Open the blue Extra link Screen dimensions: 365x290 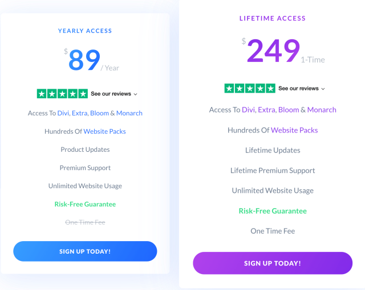tap(80, 113)
